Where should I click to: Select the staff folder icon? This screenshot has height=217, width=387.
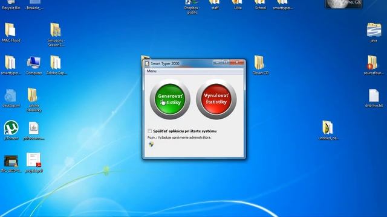tap(215, 5)
